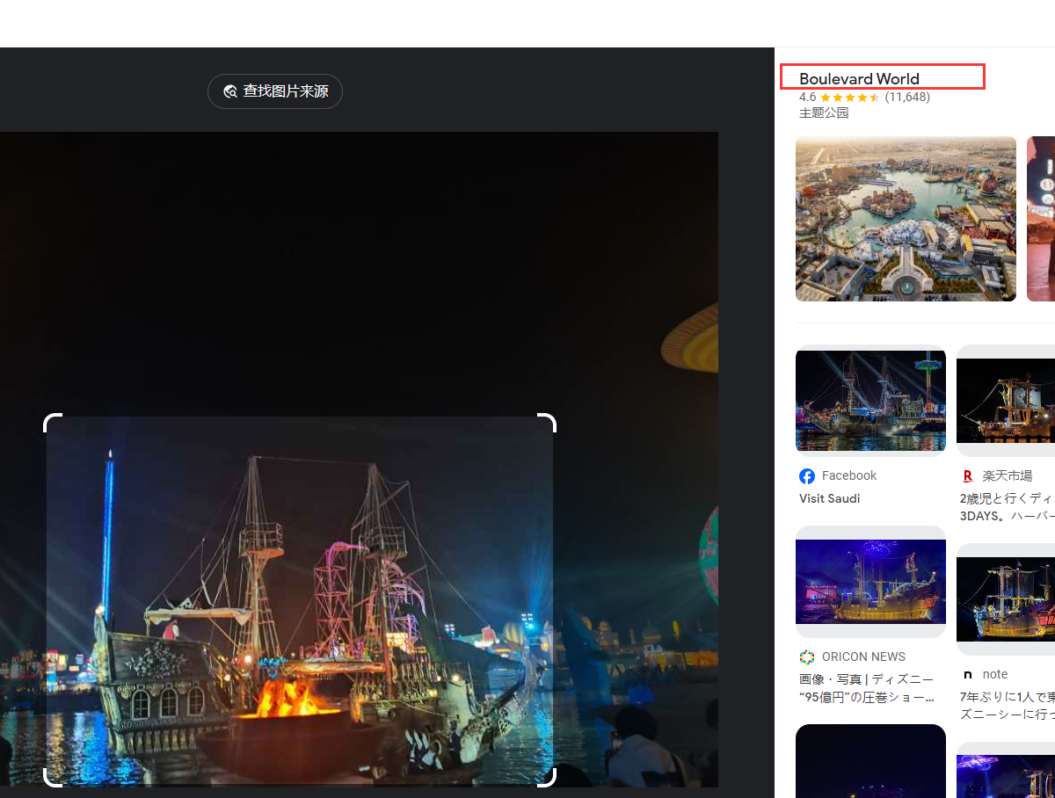Click the 楽天市場 source label

coord(1008,475)
